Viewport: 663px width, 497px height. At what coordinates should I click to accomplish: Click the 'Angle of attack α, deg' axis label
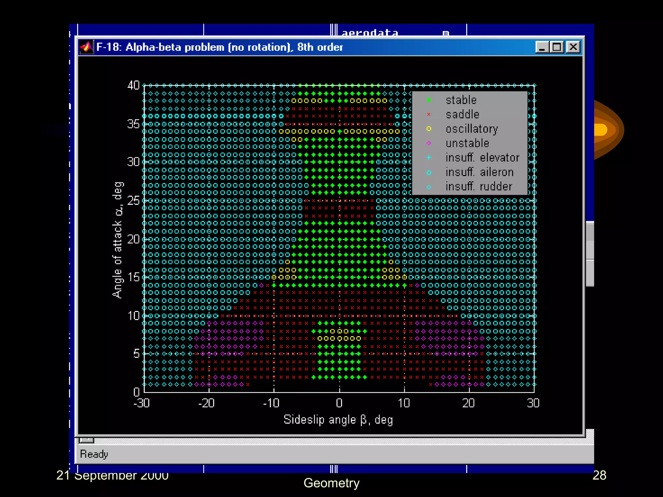[x=118, y=240]
